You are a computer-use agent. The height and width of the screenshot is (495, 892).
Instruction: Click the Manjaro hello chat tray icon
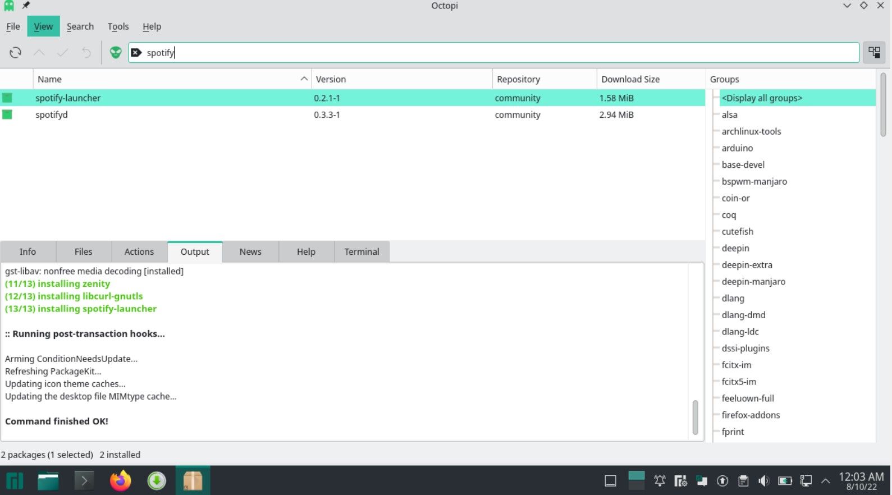(702, 481)
